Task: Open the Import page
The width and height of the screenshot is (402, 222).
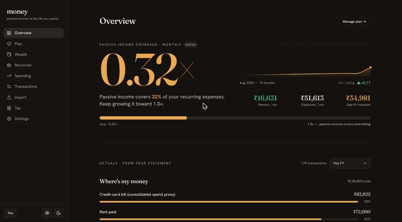Action: tap(34, 97)
